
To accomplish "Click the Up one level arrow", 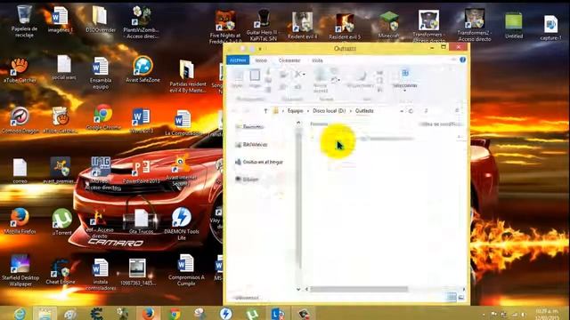I will (x=265, y=111).
